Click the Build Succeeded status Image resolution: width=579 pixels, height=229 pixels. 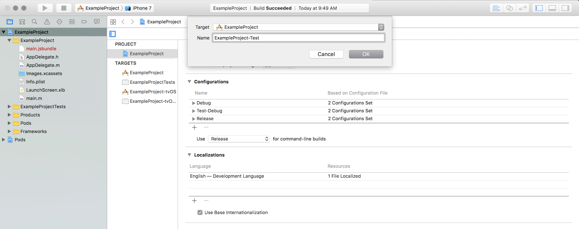point(272,8)
